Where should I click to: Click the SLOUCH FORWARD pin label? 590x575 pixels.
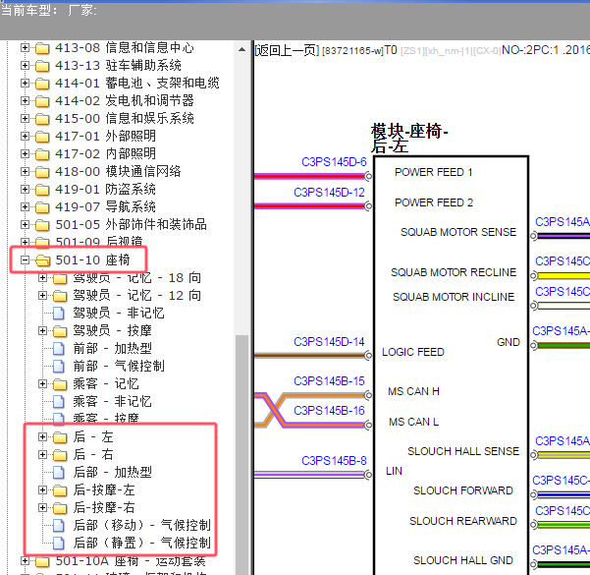click(463, 490)
